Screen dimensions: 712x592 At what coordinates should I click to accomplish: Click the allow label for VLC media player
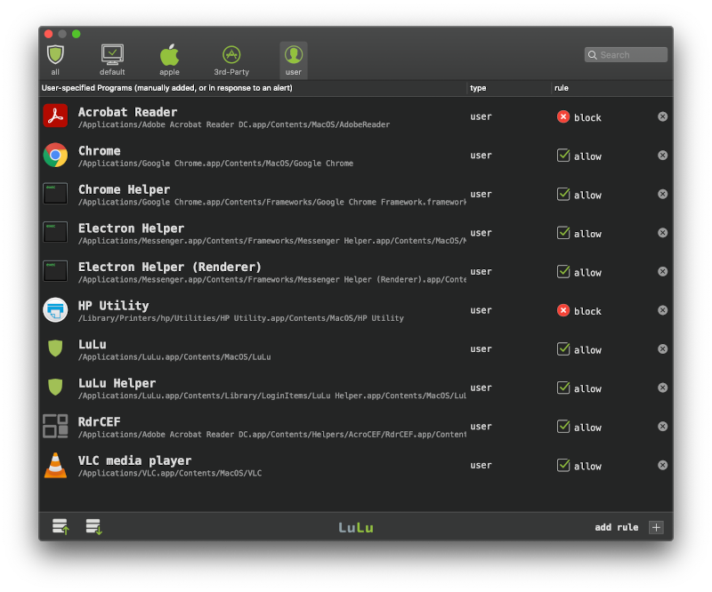[x=587, y=466]
